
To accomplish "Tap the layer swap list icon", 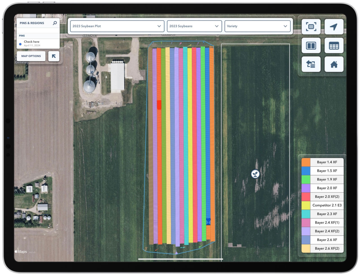I will coord(311,64).
